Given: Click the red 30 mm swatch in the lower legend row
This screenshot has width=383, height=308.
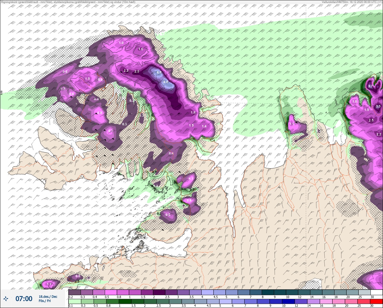Looking at the screenshot, I should coord(376,301).
